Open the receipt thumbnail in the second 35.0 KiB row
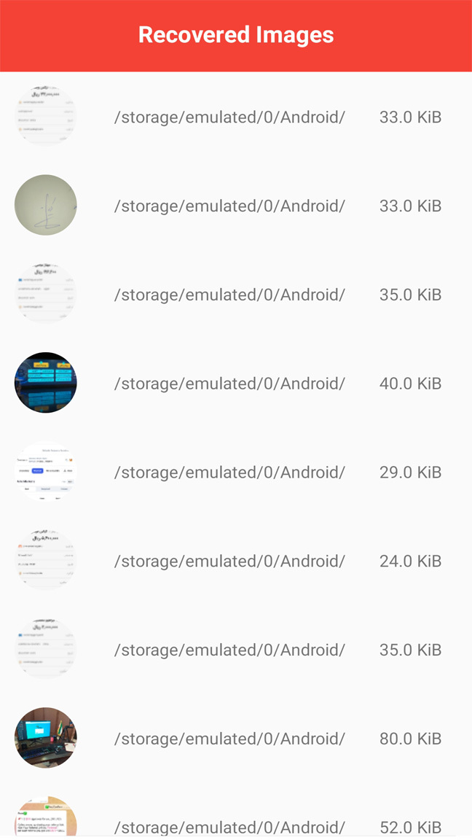This screenshot has width=472, height=840. click(x=45, y=650)
